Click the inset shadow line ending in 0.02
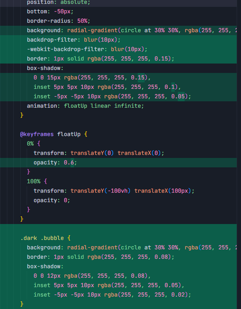 pyautogui.click(x=112, y=294)
